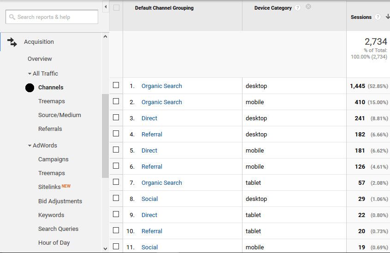Open the Source/Medium report

59,115
